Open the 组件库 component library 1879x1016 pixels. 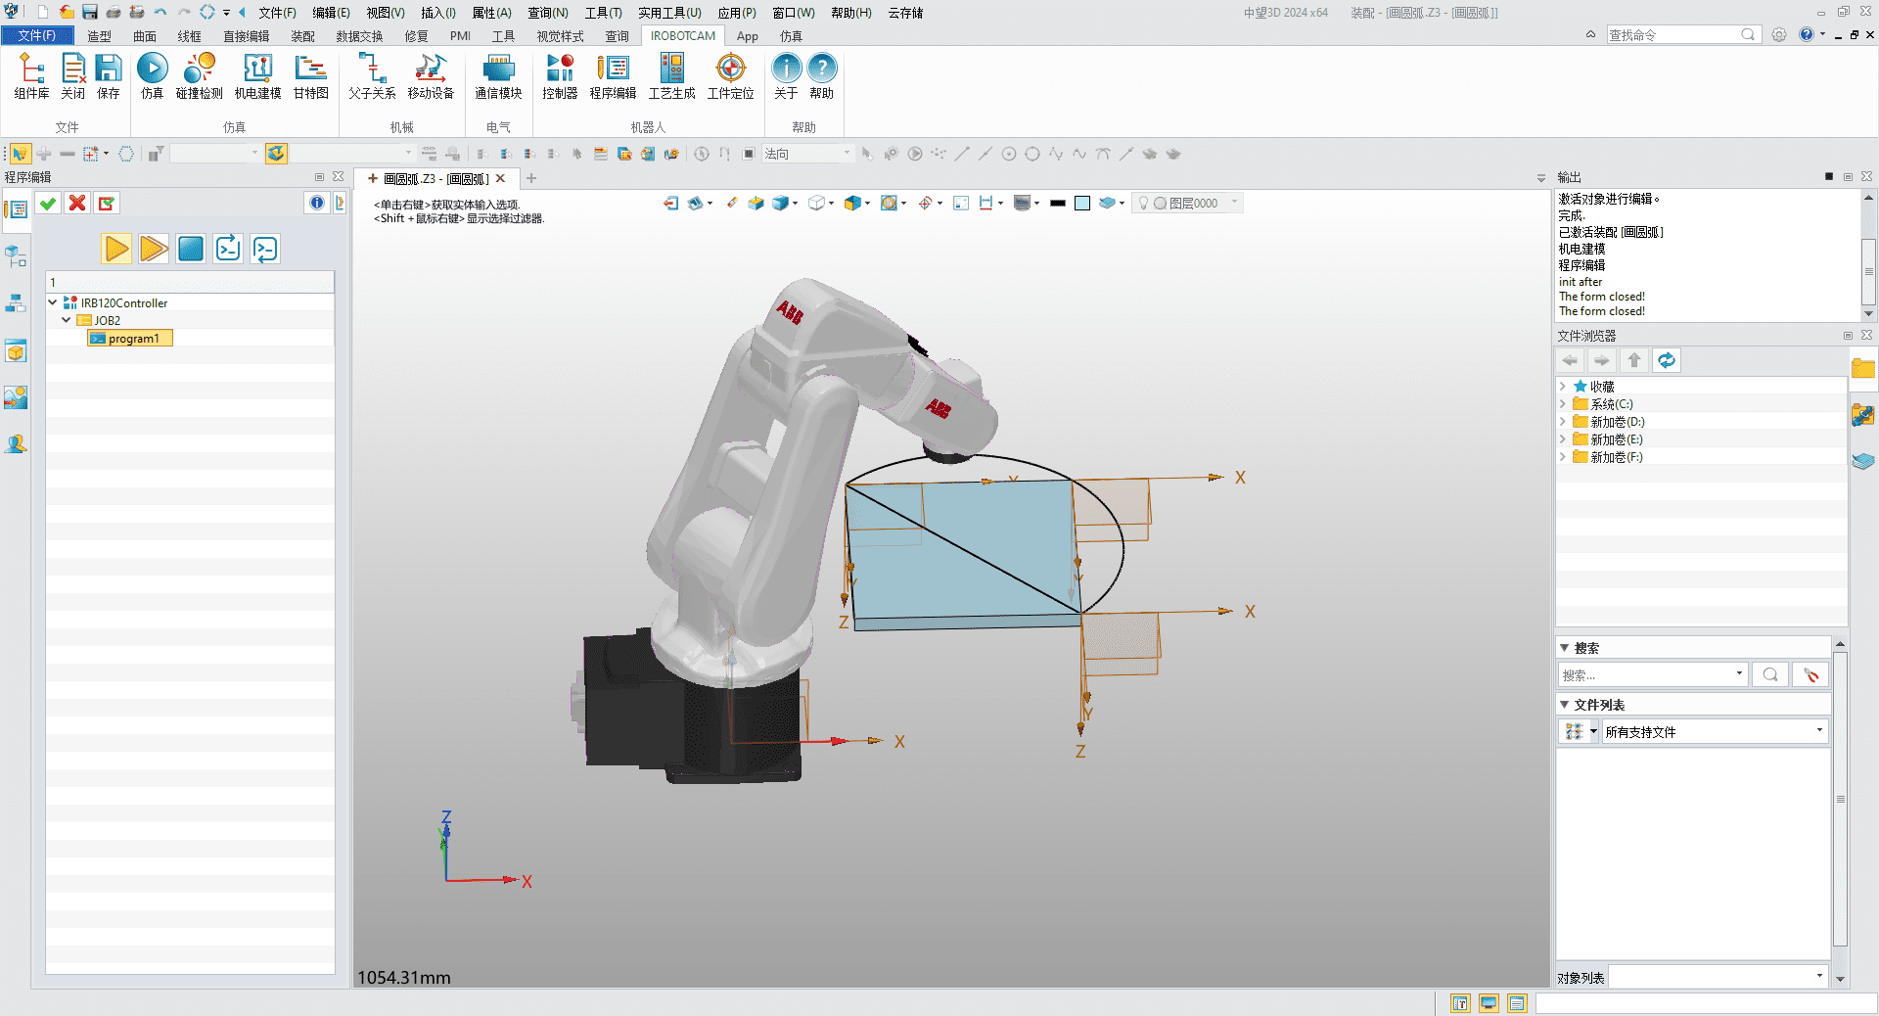tap(31, 76)
